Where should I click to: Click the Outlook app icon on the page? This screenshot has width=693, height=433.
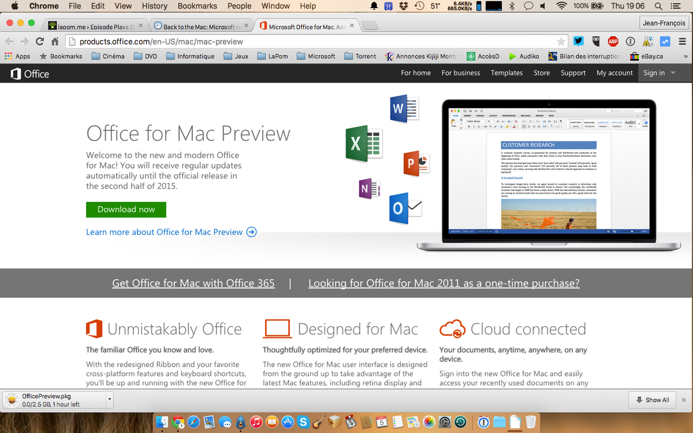pos(405,208)
